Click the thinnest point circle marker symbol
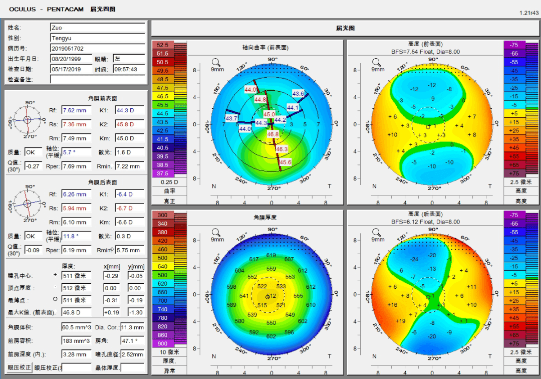The image size is (541, 379). 55,299
